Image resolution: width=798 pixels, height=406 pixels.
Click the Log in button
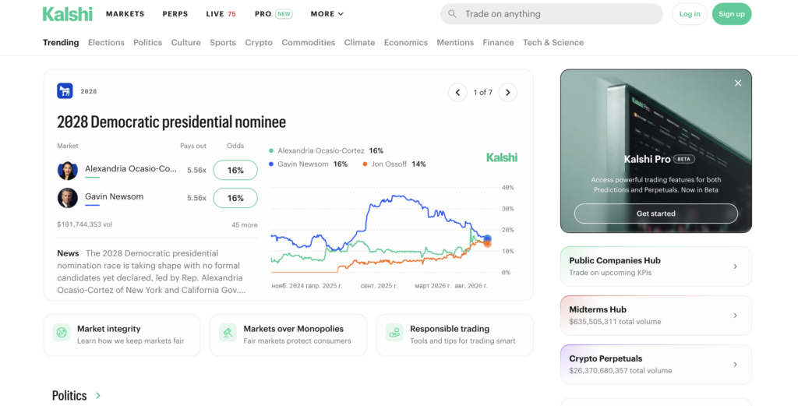pyautogui.click(x=690, y=14)
